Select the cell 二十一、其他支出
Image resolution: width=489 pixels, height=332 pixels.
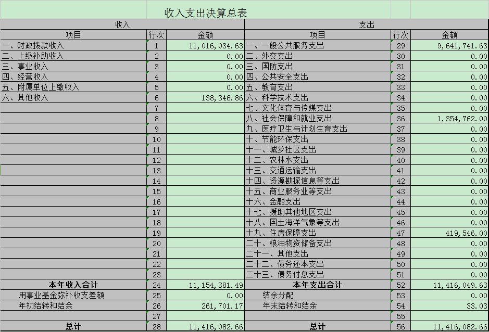coord(318,253)
